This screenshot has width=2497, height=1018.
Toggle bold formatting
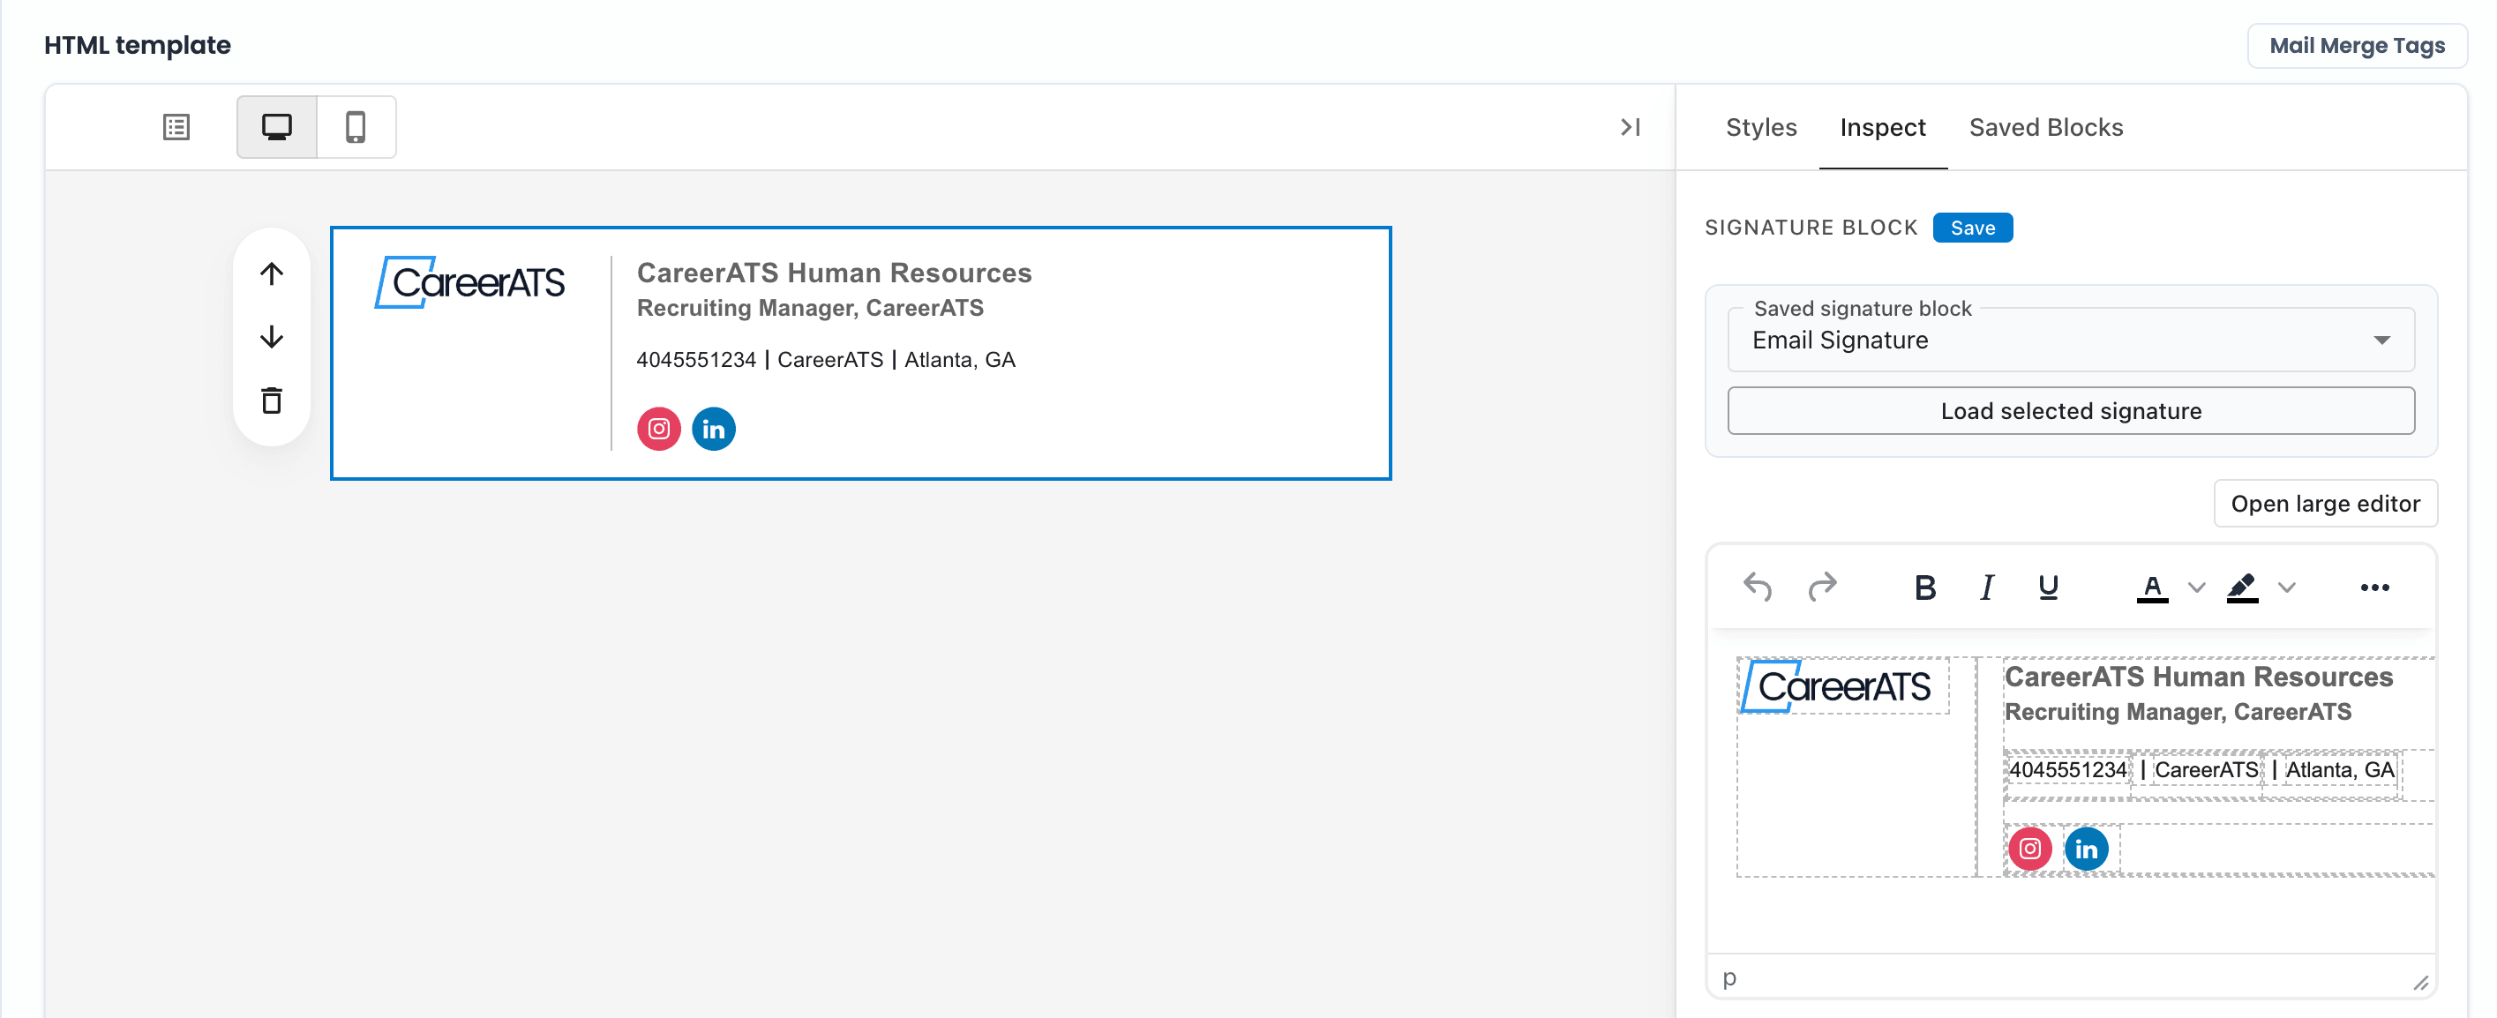[1925, 587]
